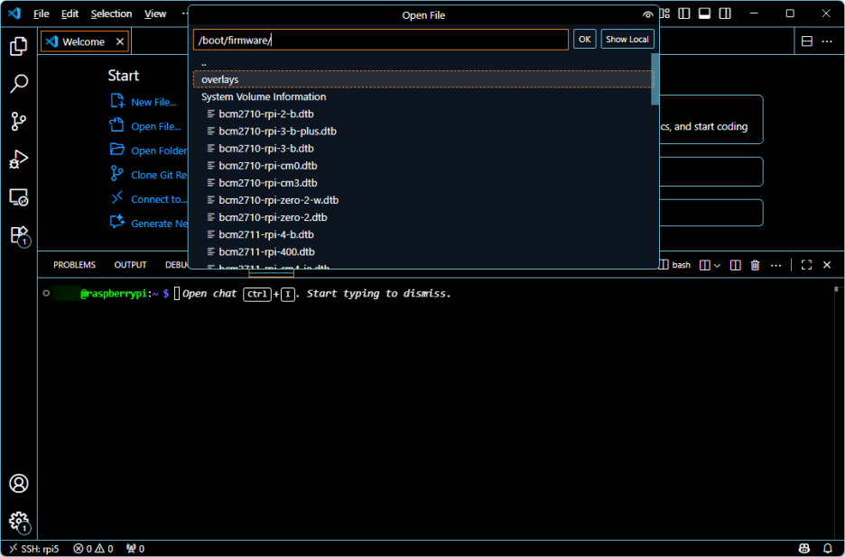Select System Volume Information folder
This screenshot has width=845, height=557.
[x=422, y=96]
